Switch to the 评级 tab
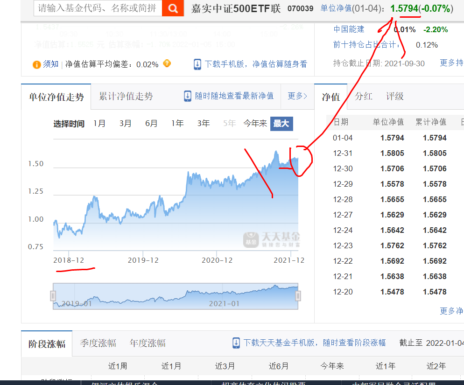This screenshot has width=464, height=385. pos(395,97)
